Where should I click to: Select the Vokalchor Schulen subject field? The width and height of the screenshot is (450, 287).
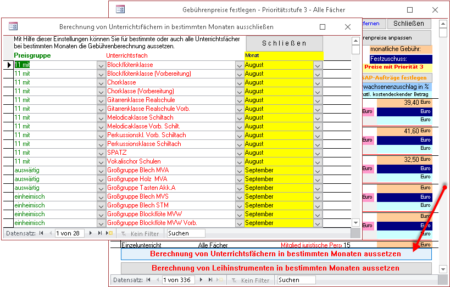pos(170,161)
